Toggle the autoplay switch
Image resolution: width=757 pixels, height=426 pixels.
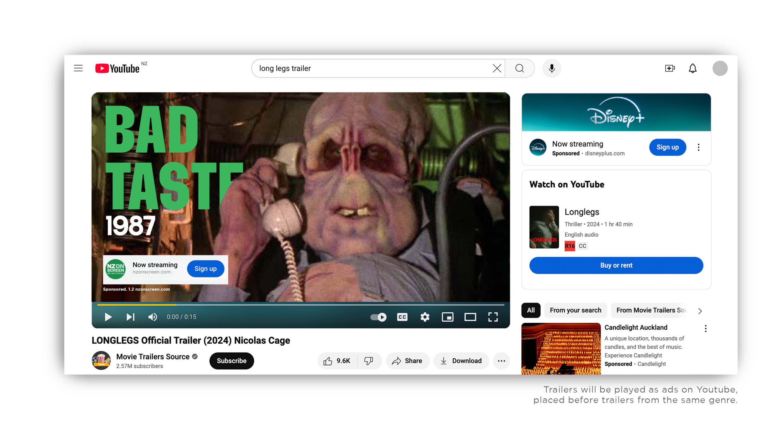[x=378, y=317]
